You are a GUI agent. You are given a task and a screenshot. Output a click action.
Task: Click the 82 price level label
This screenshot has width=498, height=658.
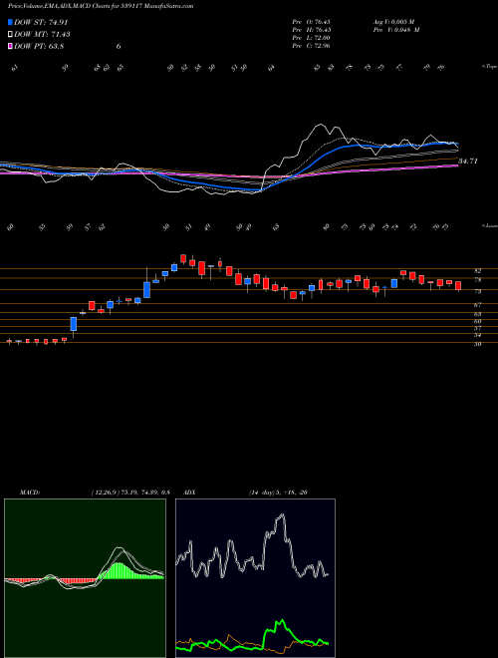point(477,271)
